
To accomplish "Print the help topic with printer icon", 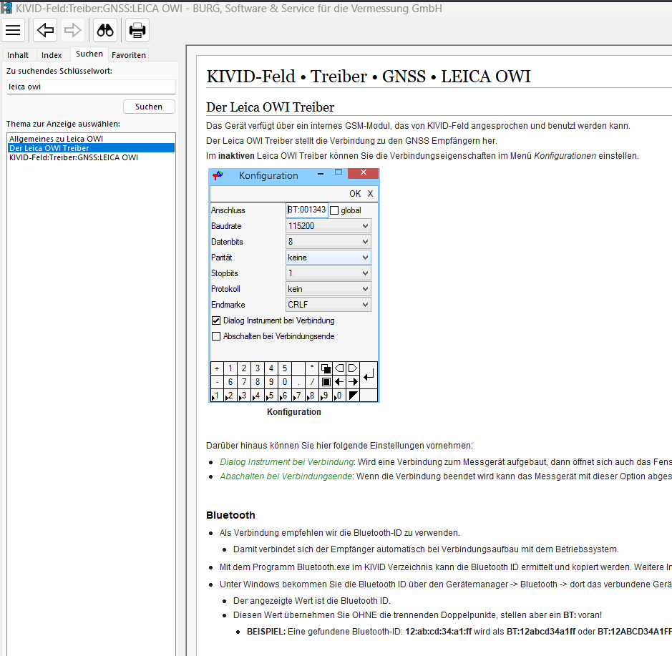I will pos(137,30).
